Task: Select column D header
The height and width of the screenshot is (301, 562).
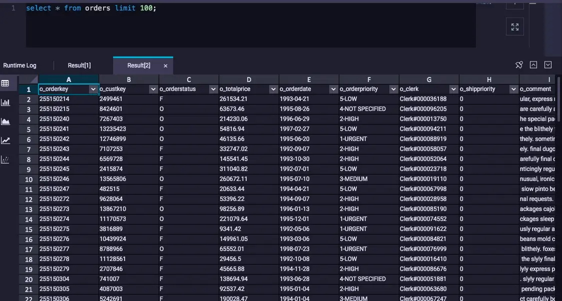Action: [x=249, y=79]
